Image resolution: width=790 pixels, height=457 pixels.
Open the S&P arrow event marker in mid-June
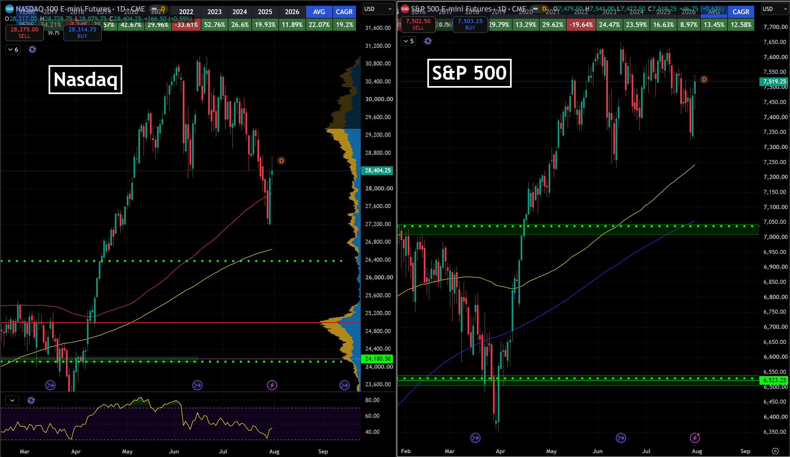621,438
